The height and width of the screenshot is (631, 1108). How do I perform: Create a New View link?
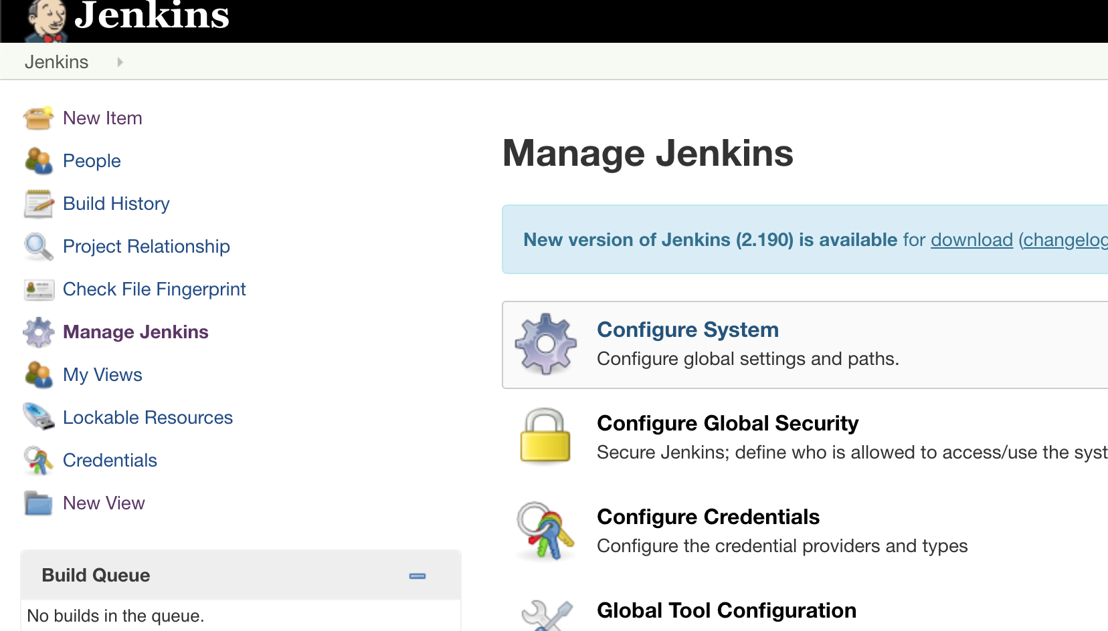(x=104, y=503)
